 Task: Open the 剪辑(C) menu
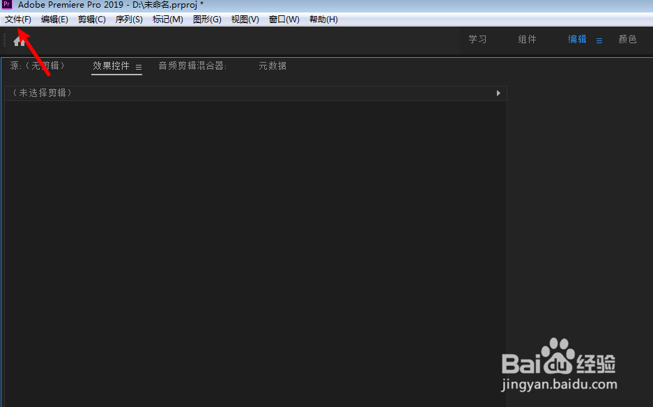click(91, 20)
